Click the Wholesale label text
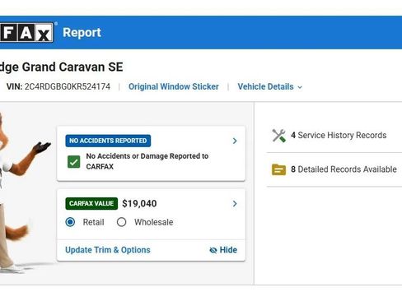The width and height of the screenshot is (402, 301). [x=154, y=222]
